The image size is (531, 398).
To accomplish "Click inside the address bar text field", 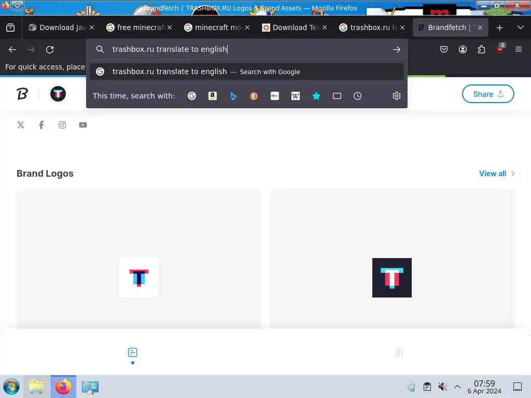I will point(246,49).
